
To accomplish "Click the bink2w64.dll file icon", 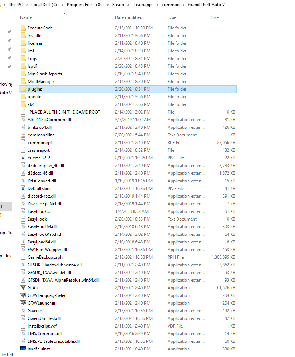I will pyautogui.click(x=23, y=127).
